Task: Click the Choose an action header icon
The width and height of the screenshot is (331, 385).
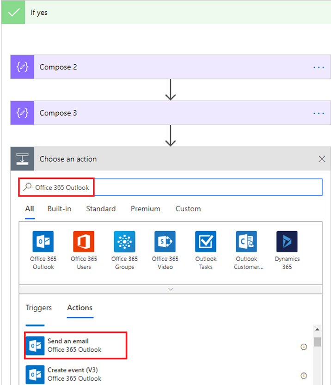Action: point(22,159)
